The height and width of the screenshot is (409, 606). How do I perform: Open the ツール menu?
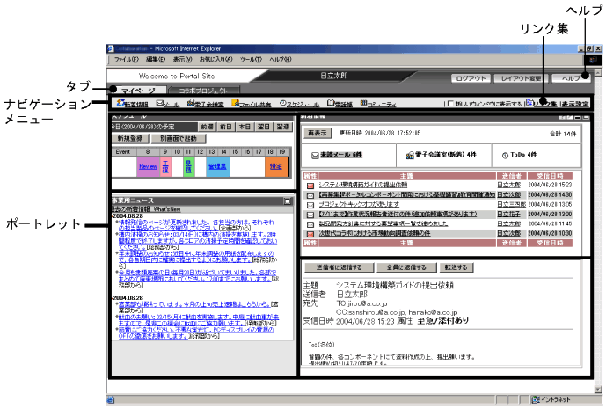251,60
